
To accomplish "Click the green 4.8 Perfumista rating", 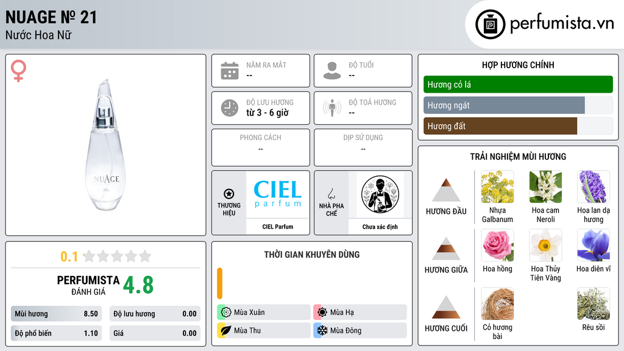I will tap(138, 285).
